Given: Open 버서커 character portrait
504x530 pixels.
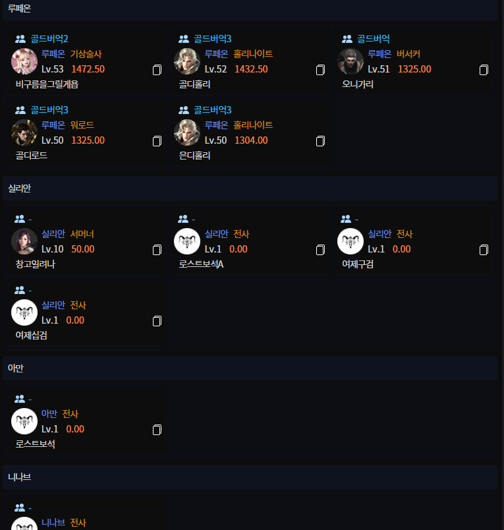Looking at the screenshot, I should pos(350,61).
